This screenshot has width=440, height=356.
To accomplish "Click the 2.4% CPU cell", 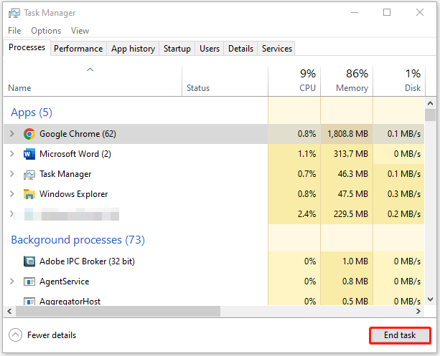I will (x=294, y=214).
